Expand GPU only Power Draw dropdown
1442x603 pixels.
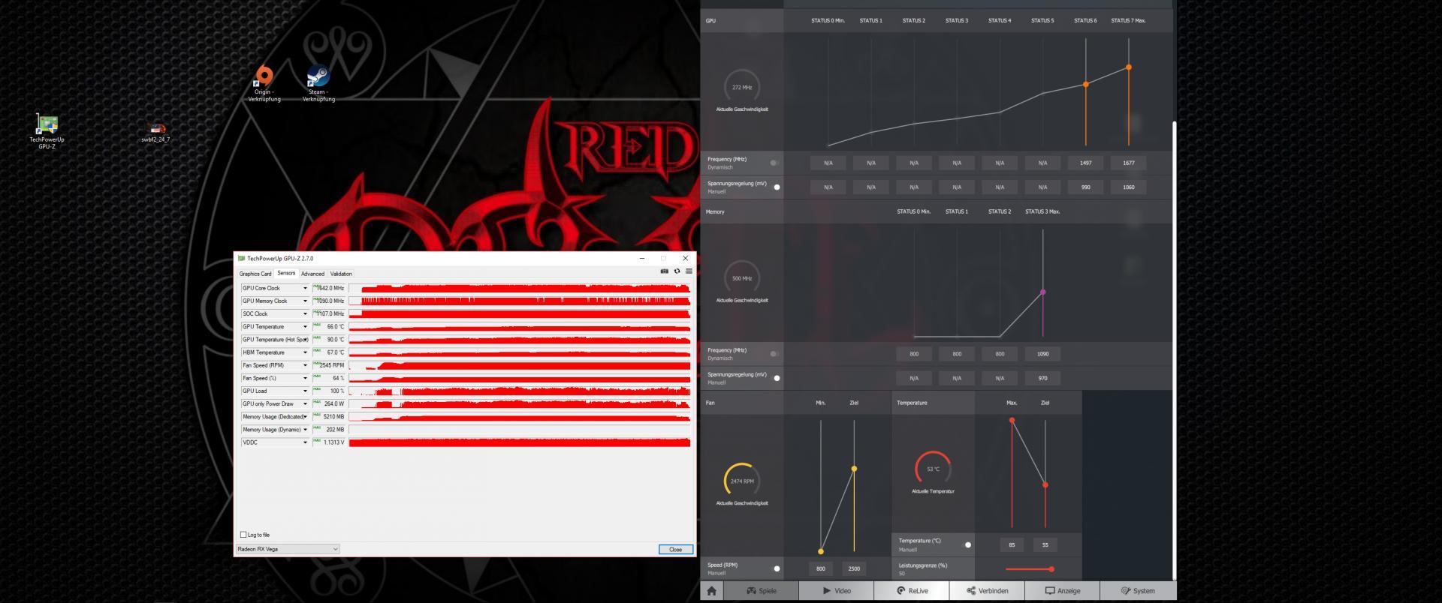[x=305, y=403]
